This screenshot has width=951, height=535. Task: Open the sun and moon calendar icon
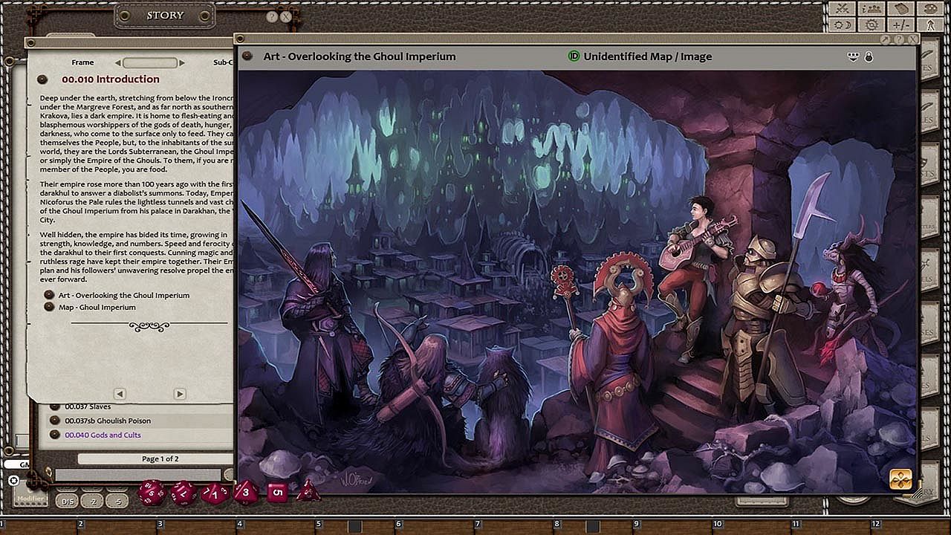(842, 25)
